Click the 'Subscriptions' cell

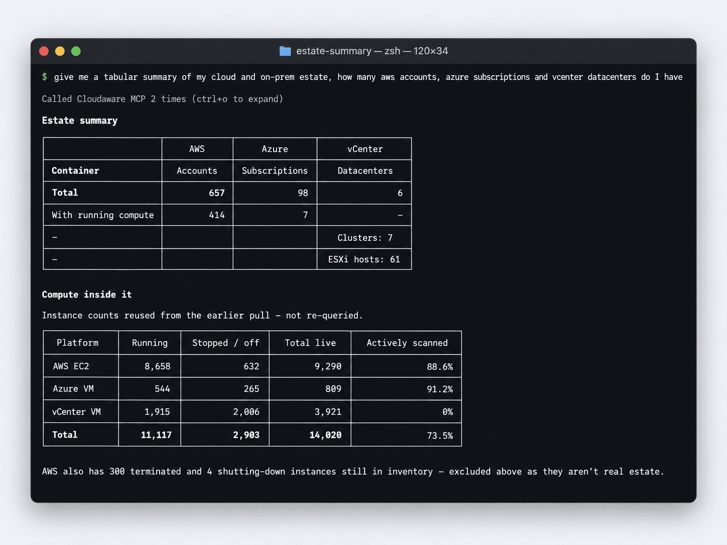[275, 171]
